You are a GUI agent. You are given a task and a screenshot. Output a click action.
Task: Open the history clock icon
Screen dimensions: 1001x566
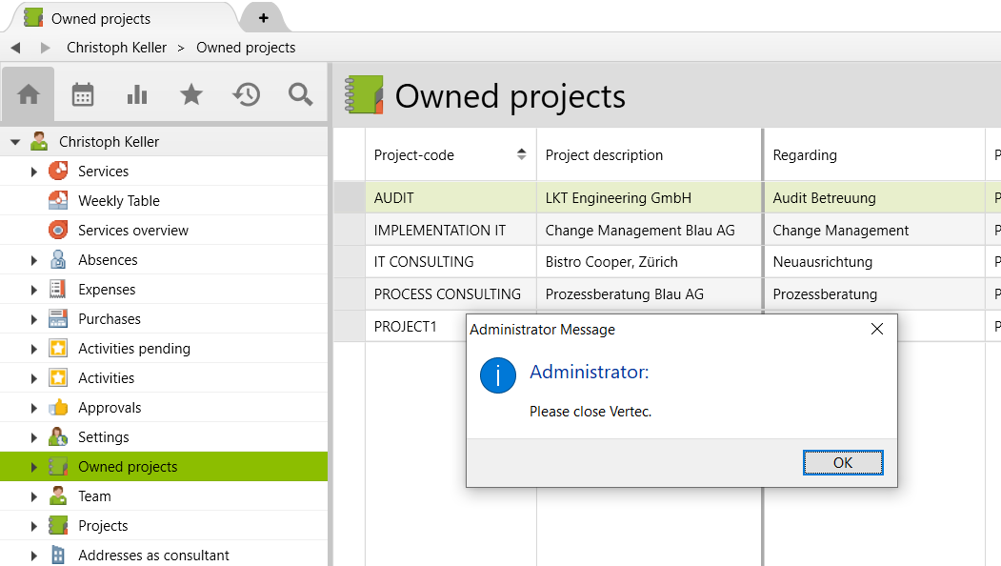click(247, 94)
